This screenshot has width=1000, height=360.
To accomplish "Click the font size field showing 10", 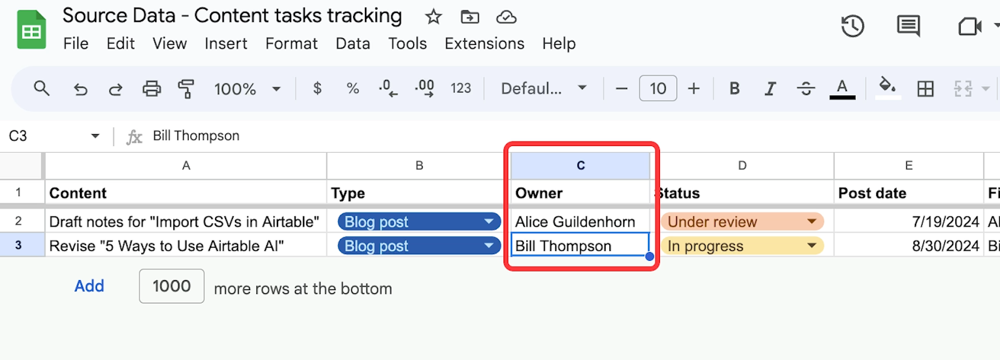I will (657, 89).
